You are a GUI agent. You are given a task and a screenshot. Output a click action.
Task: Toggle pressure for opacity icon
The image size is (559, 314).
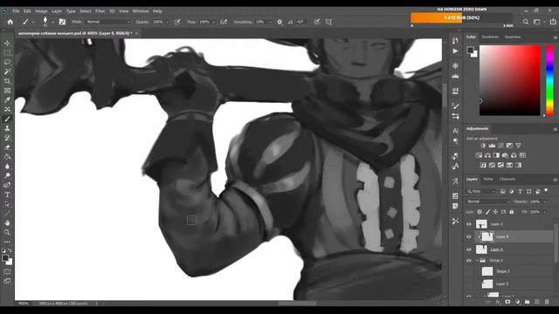[177, 22]
